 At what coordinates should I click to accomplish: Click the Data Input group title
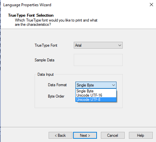pyautogui.click(x=45, y=74)
